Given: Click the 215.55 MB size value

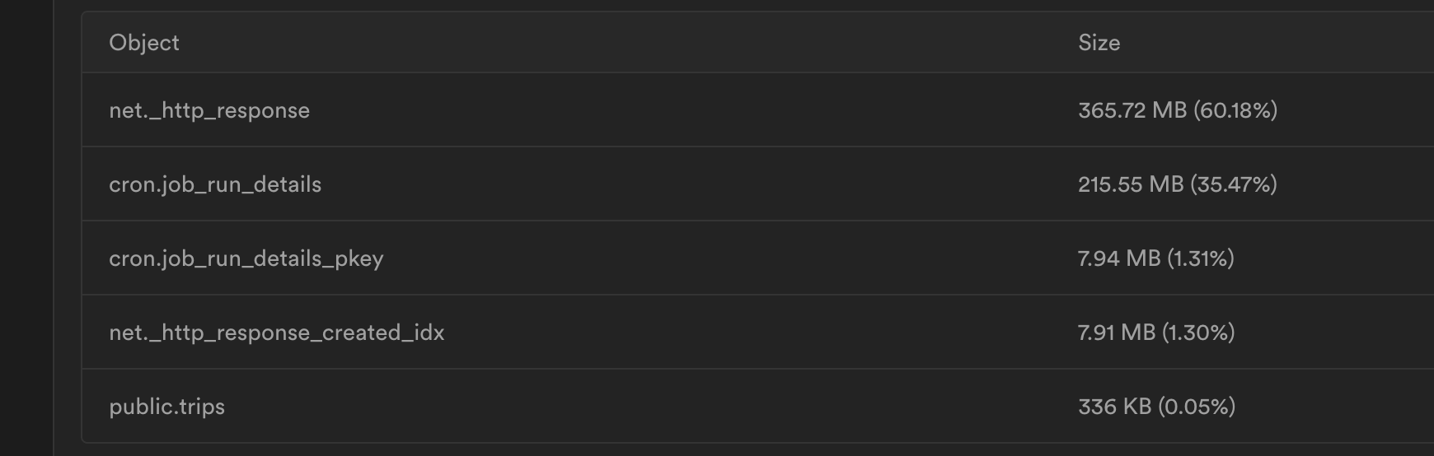Looking at the screenshot, I should click(x=1131, y=184).
